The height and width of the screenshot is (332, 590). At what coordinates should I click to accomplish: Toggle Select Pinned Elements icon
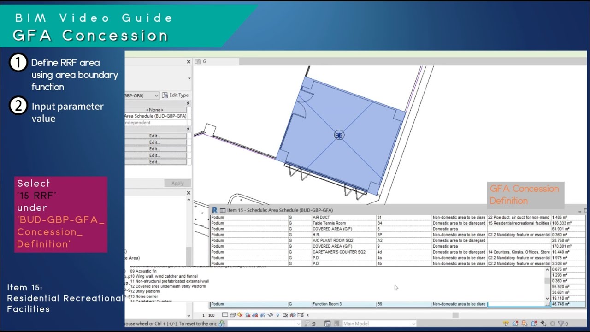[x=525, y=324]
